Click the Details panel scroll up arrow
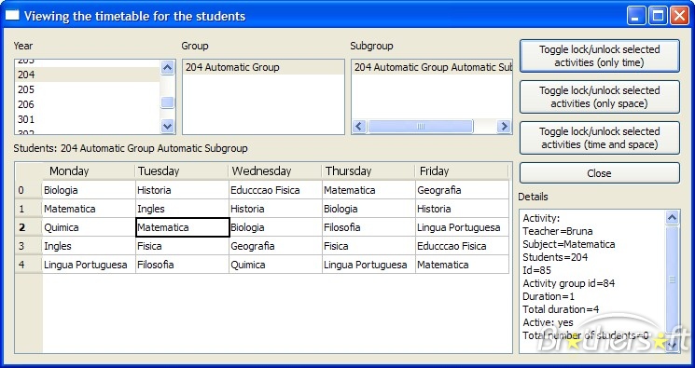695x368 pixels. tap(672, 217)
